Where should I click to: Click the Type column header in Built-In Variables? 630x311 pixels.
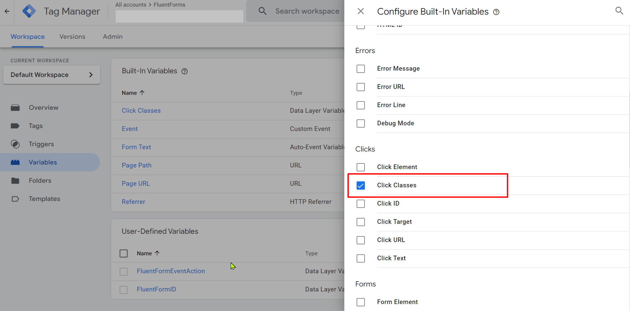(x=296, y=93)
